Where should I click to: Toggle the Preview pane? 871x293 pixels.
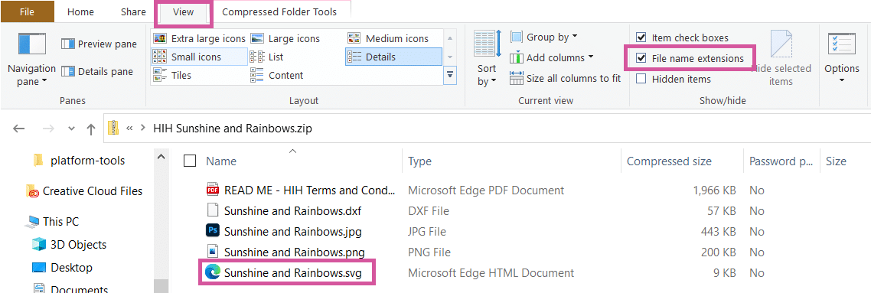pyautogui.click(x=99, y=44)
